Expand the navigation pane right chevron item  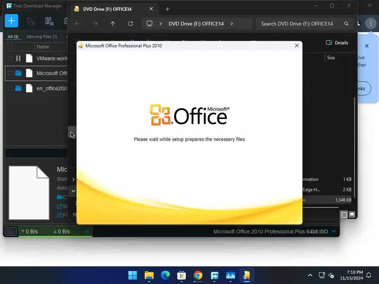click(x=73, y=179)
